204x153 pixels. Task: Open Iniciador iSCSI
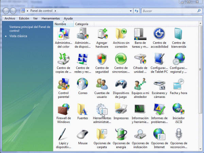tap(178, 113)
